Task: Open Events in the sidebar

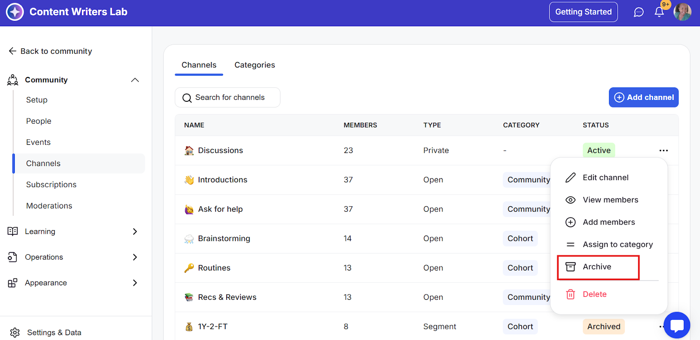Action: tap(38, 142)
